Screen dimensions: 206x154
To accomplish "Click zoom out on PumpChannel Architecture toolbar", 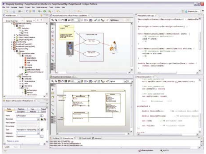I will coord(56,81).
